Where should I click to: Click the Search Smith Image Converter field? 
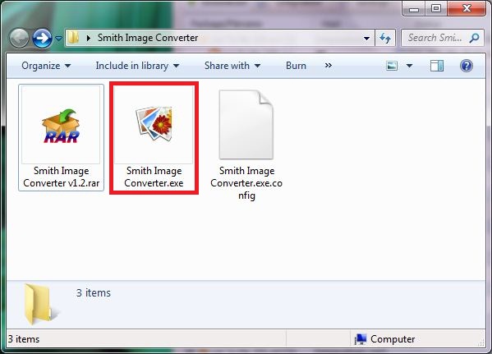pos(443,38)
